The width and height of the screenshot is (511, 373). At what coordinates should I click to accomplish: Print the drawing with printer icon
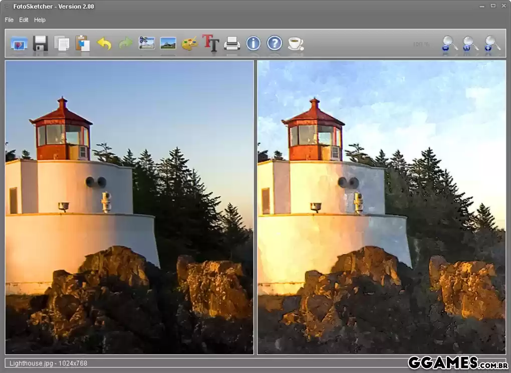(x=232, y=44)
